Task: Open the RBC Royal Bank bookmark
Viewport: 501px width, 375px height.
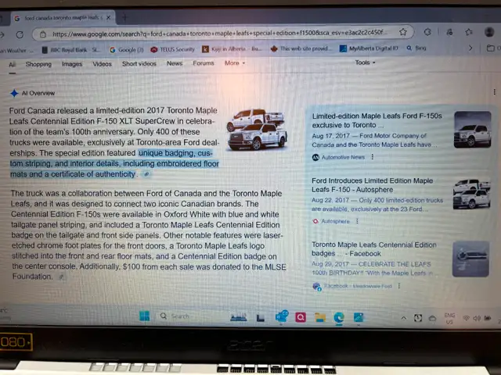Action: point(71,50)
